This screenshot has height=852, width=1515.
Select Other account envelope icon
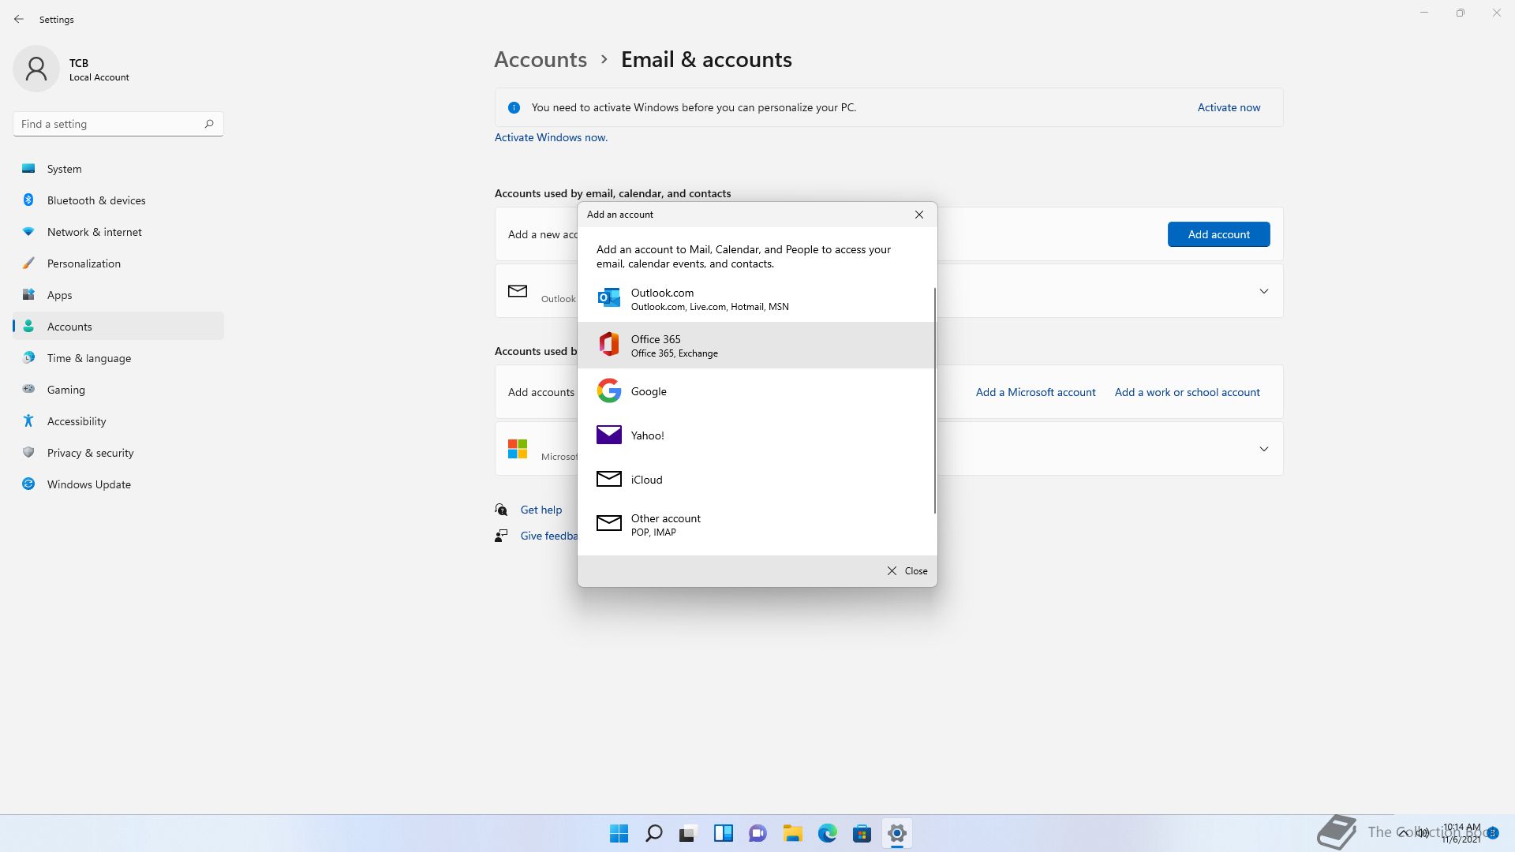click(608, 523)
